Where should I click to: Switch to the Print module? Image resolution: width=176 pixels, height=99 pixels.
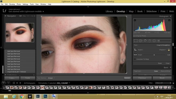point(163,11)
